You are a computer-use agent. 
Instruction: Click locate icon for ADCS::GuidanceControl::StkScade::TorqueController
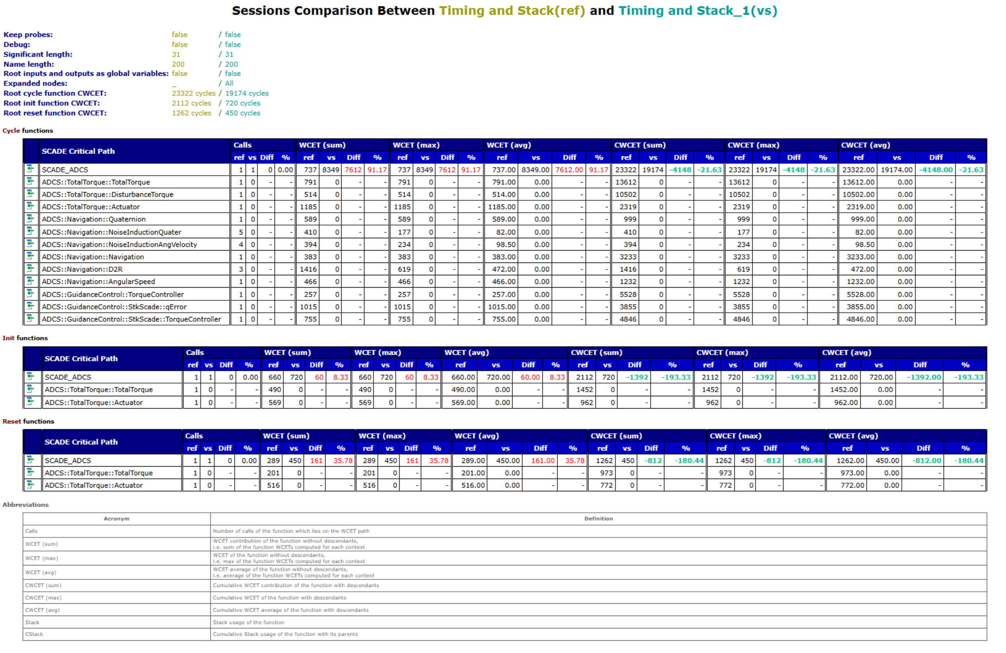[30, 318]
